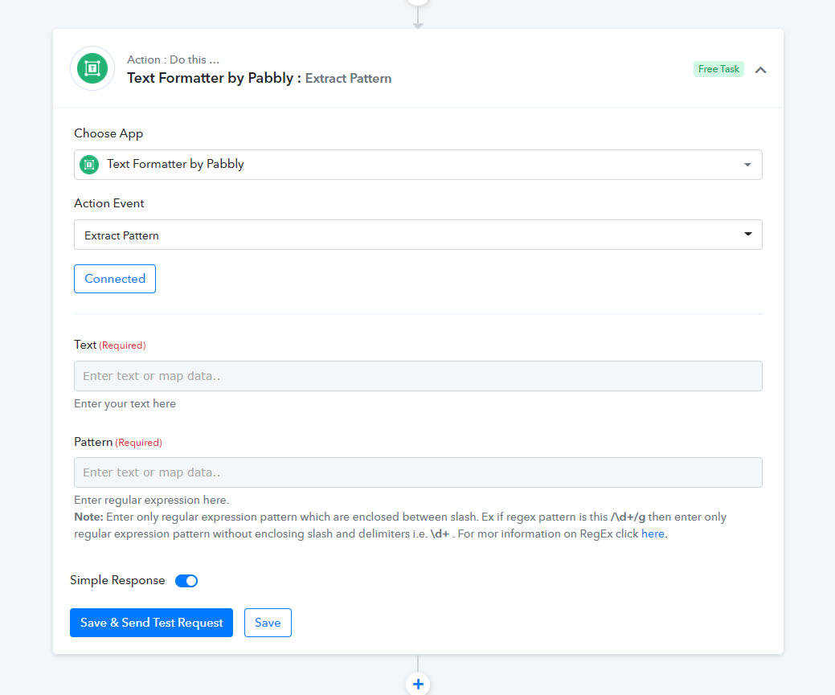
Task: Click the Text Formatter app icon in header
Action: click(x=92, y=69)
